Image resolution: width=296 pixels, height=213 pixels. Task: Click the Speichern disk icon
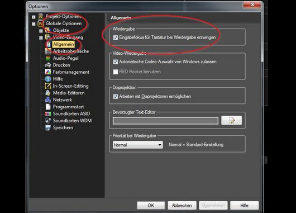point(48,127)
